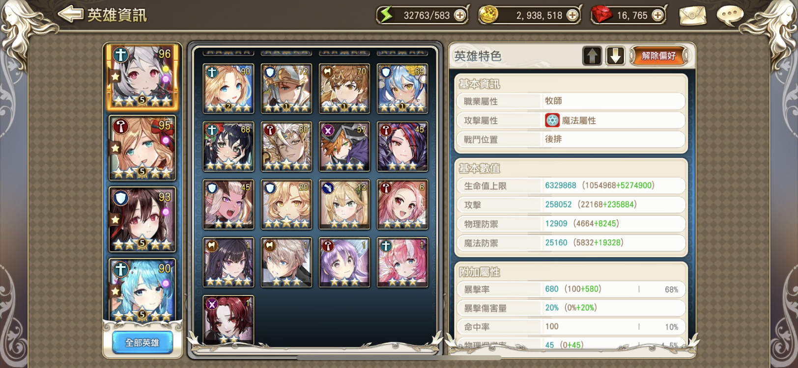Select the level 90 blue-haired party hero
This screenshot has height=368, width=798.
coord(142,289)
